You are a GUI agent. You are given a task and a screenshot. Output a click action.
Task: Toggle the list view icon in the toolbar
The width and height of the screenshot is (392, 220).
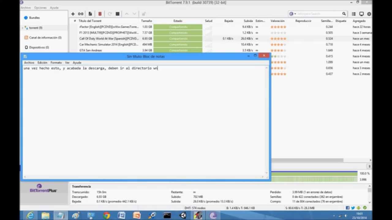coord(354,14)
